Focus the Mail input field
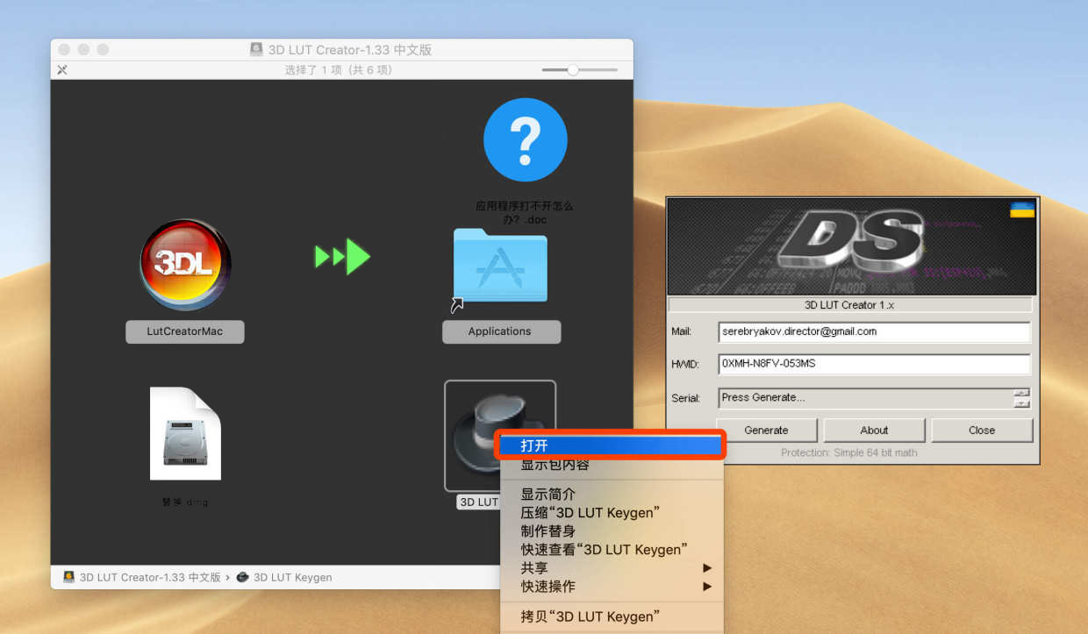The height and width of the screenshot is (634, 1088). 874,331
